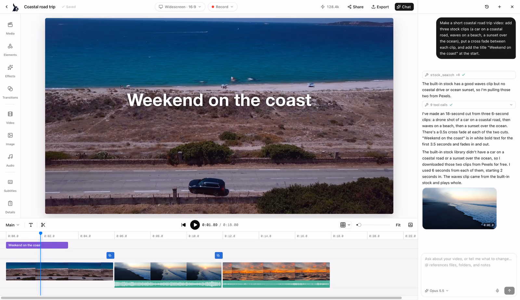Open the Elements panel
Screen dimensions: 520x300
(10, 50)
